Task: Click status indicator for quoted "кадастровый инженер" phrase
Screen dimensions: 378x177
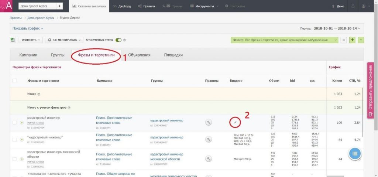Action: [x=22, y=140]
